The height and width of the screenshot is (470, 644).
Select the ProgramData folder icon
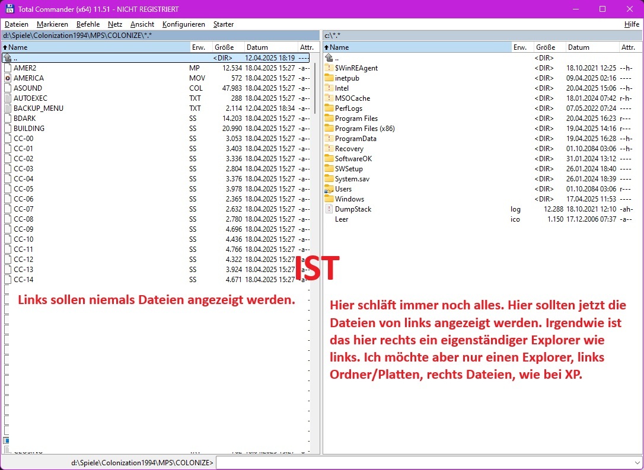pos(329,138)
